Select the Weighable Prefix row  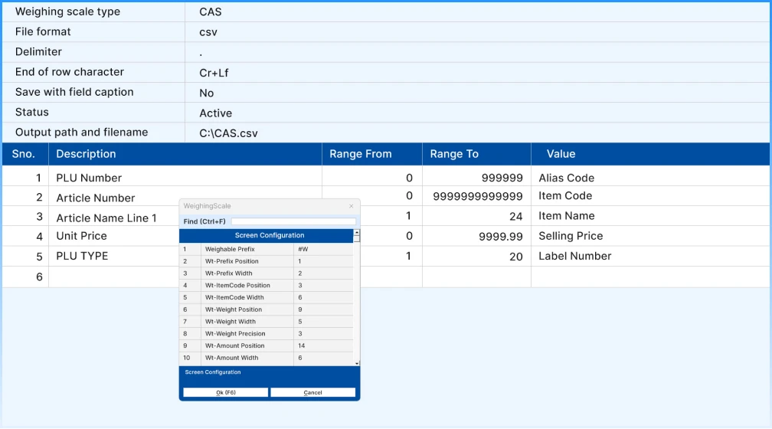point(267,249)
